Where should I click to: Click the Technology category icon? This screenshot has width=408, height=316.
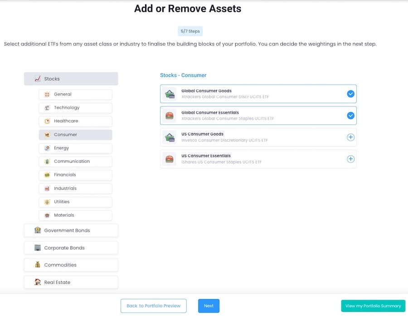[x=47, y=108]
